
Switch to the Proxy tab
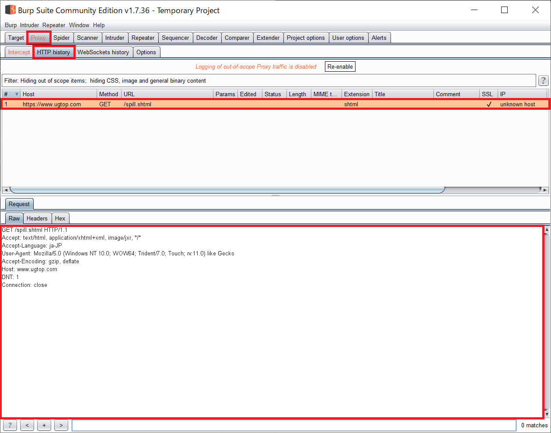(38, 38)
